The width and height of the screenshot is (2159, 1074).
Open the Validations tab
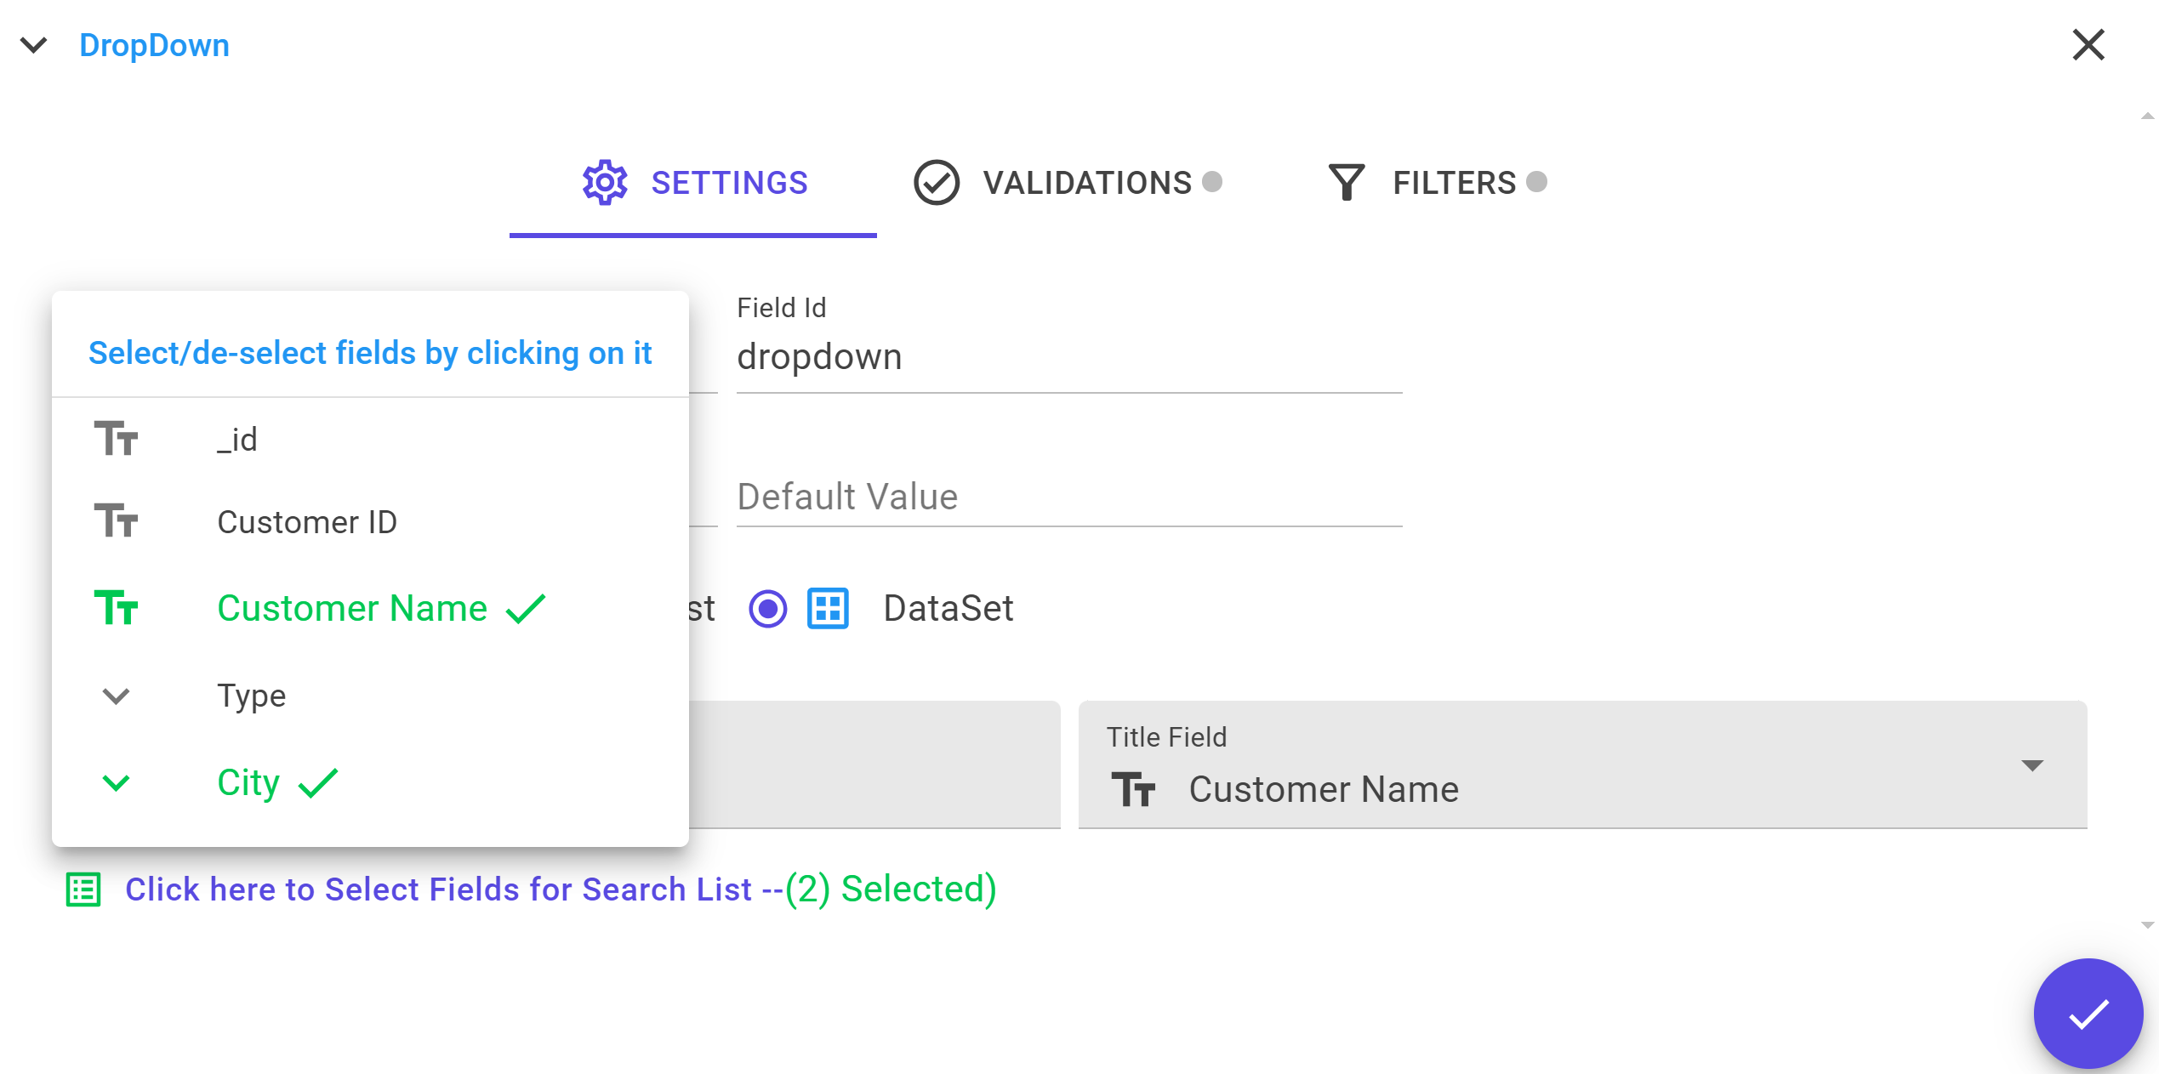click(x=1068, y=183)
